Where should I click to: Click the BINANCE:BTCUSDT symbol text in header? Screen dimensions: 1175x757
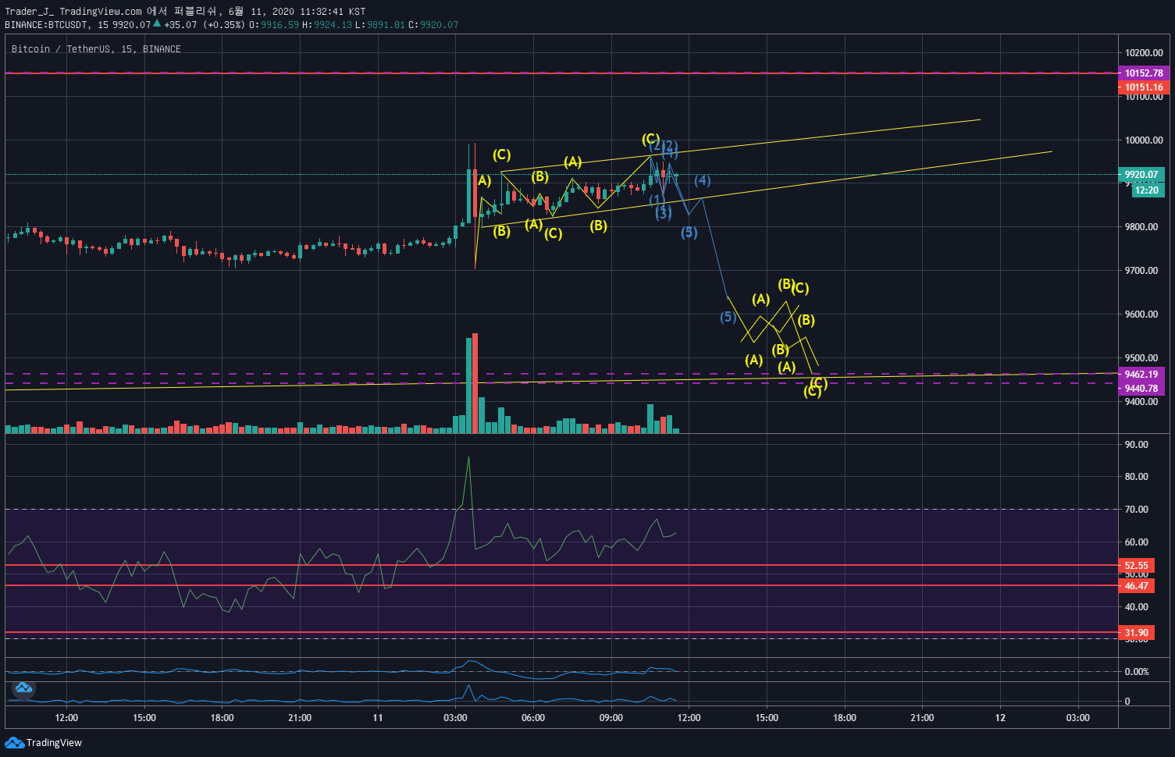tap(46, 25)
